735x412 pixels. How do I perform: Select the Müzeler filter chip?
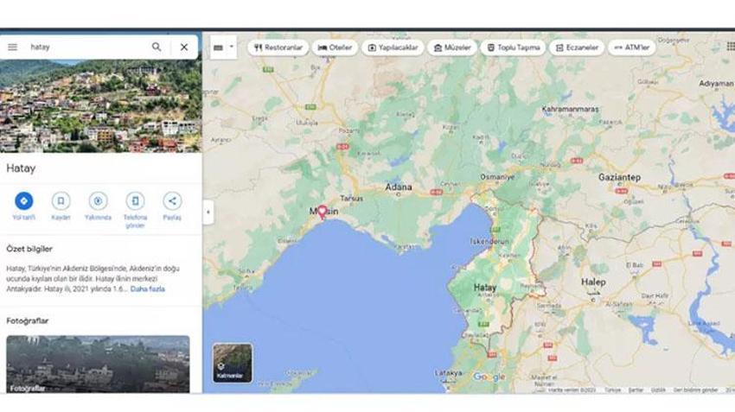click(452, 48)
